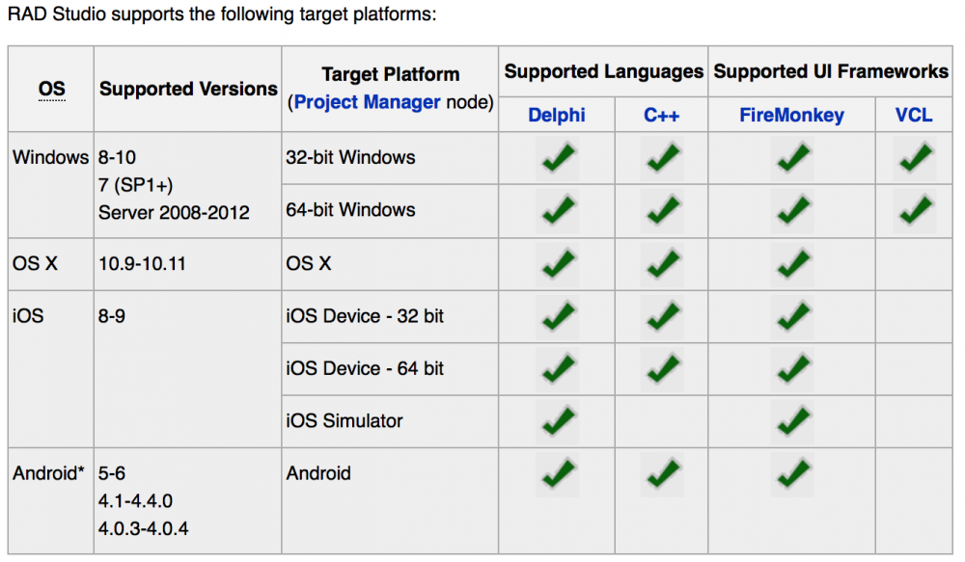Viewport: 965px width, 562px height.
Task: Open the Project Manager link
Action: click(367, 102)
